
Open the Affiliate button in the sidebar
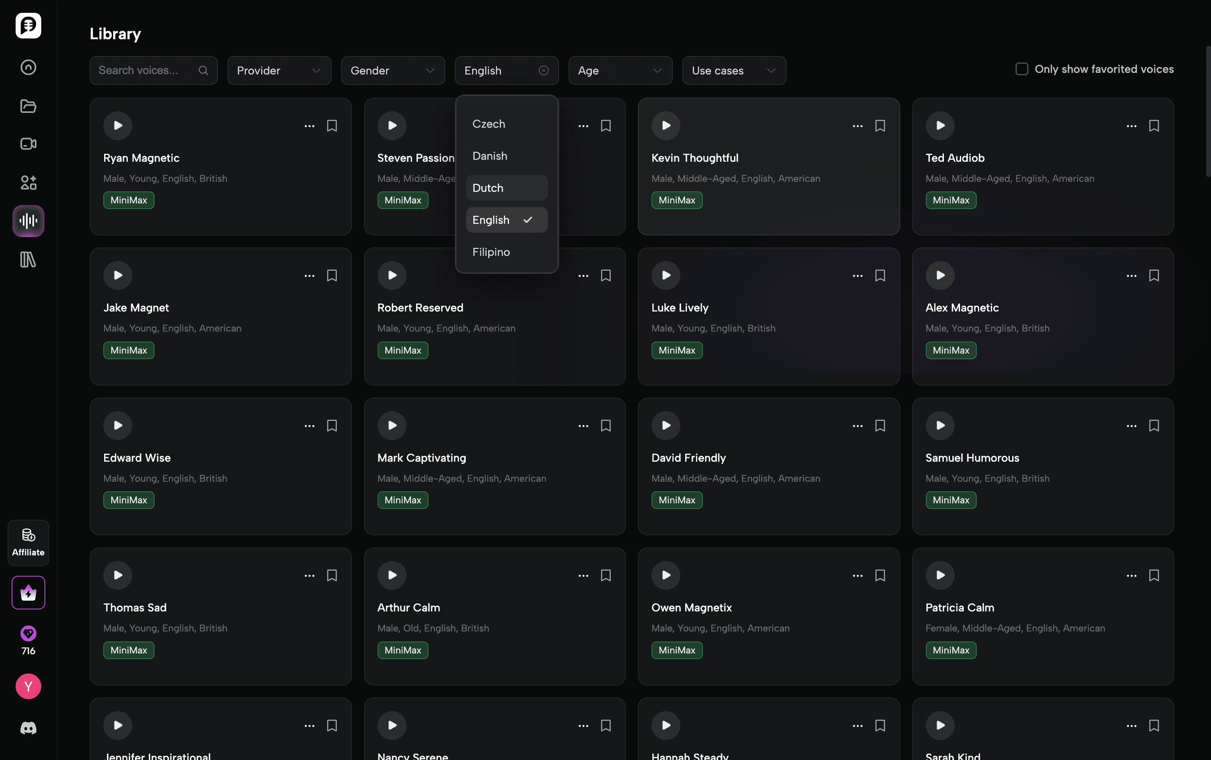click(x=28, y=543)
